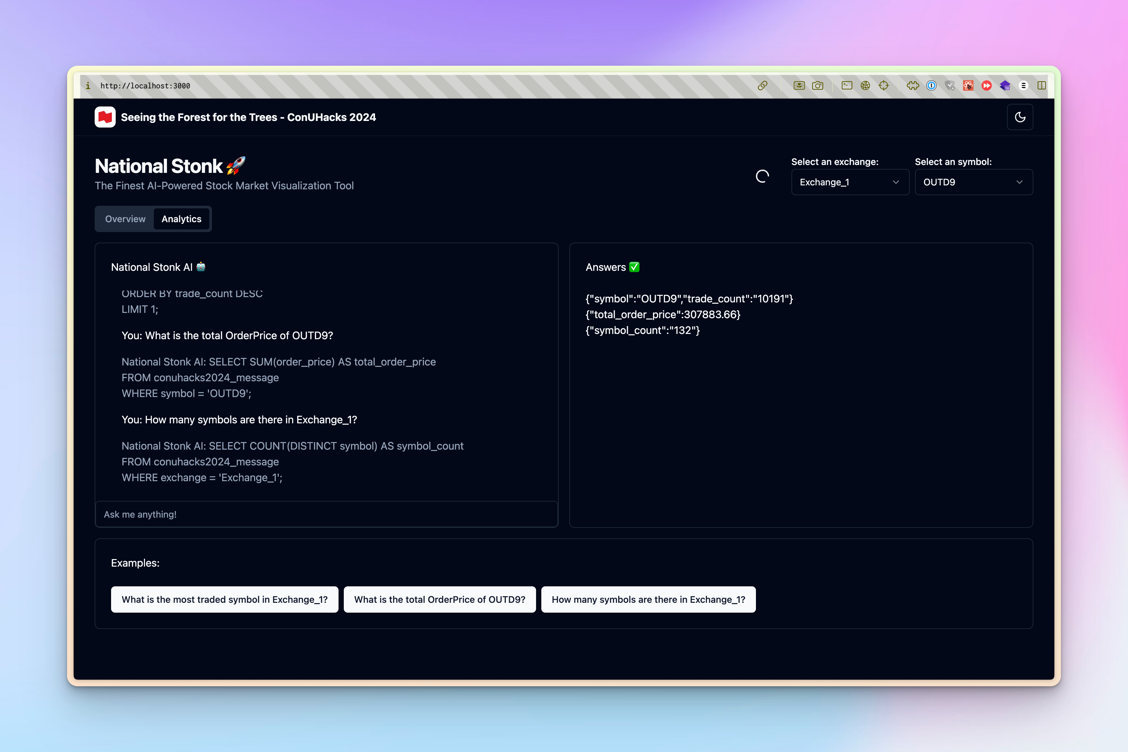Screen dimensions: 1128x752
Task: Open the React developer tools extension
Action: pyautogui.click(x=968, y=85)
